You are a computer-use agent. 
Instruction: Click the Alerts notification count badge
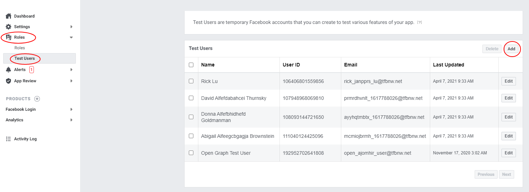pos(31,70)
